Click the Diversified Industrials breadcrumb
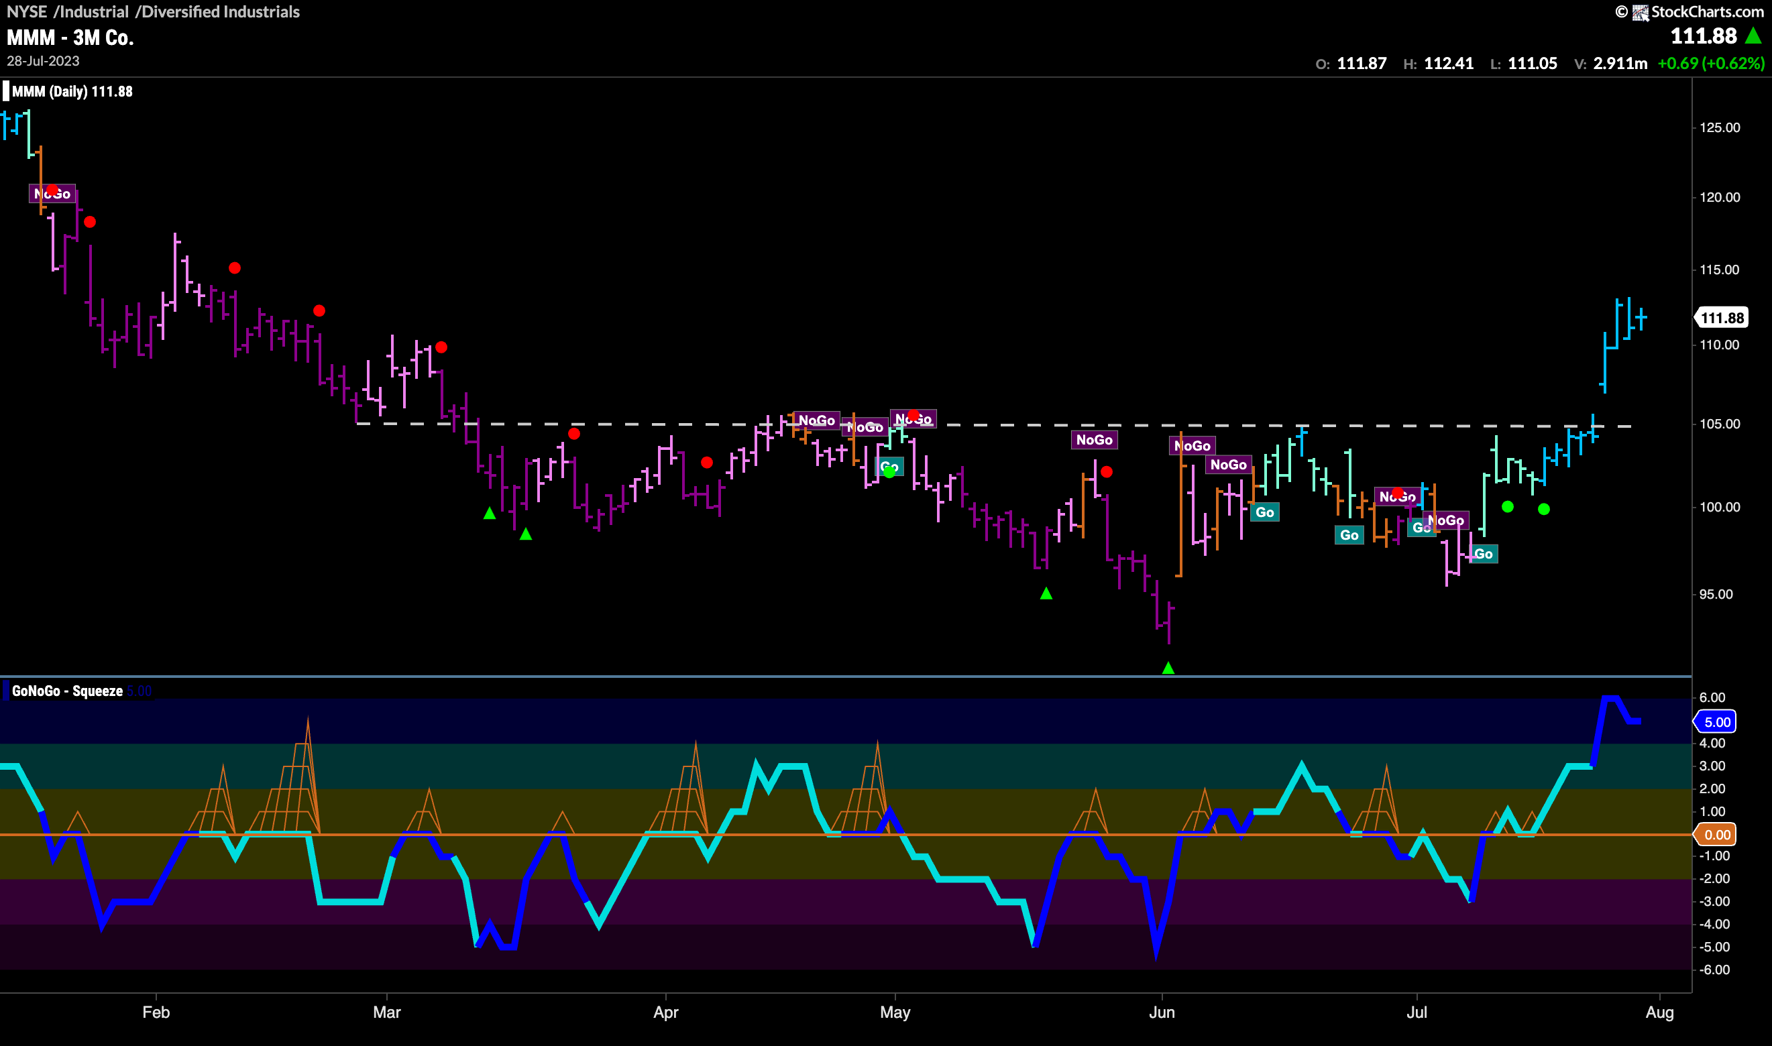Screen dimensions: 1772x1046 [221, 12]
